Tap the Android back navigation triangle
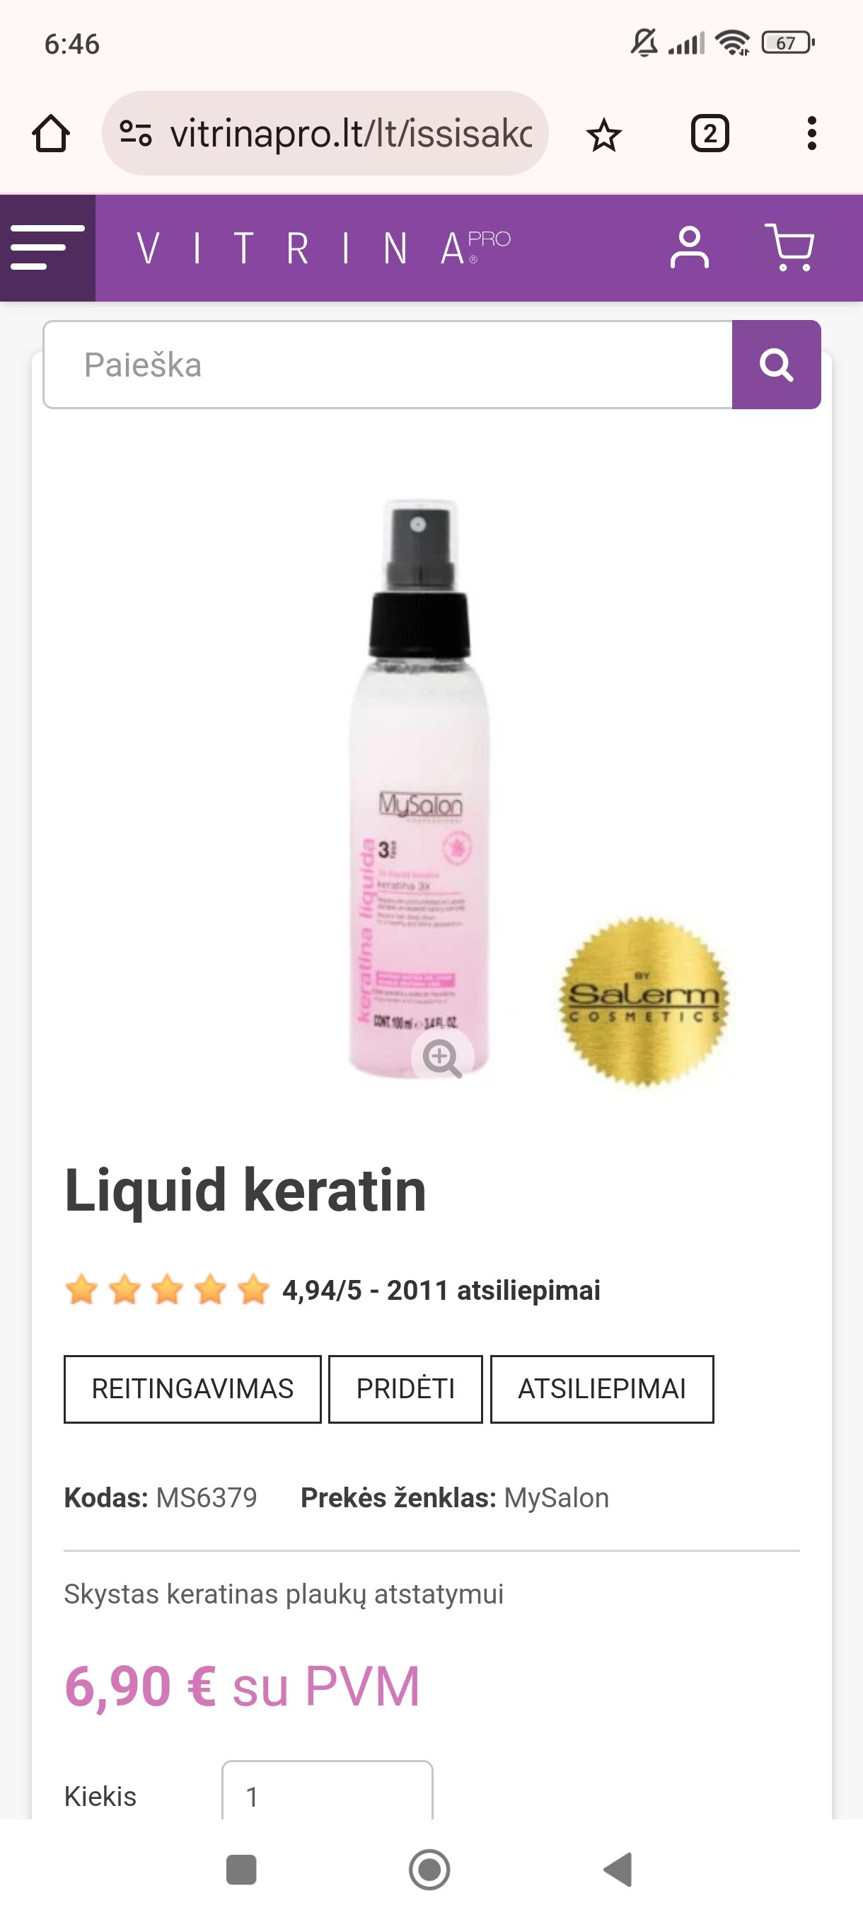863x1920 pixels. tap(618, 1869)
